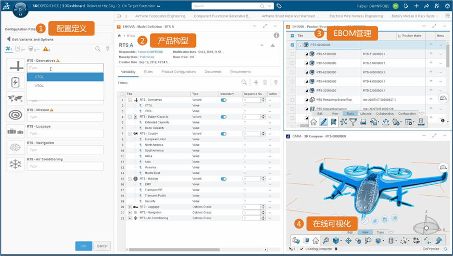The width and height of the screenshot is (453, 256).
Task: Click the delete trash icon above Variability table
Action: point(265,83)
